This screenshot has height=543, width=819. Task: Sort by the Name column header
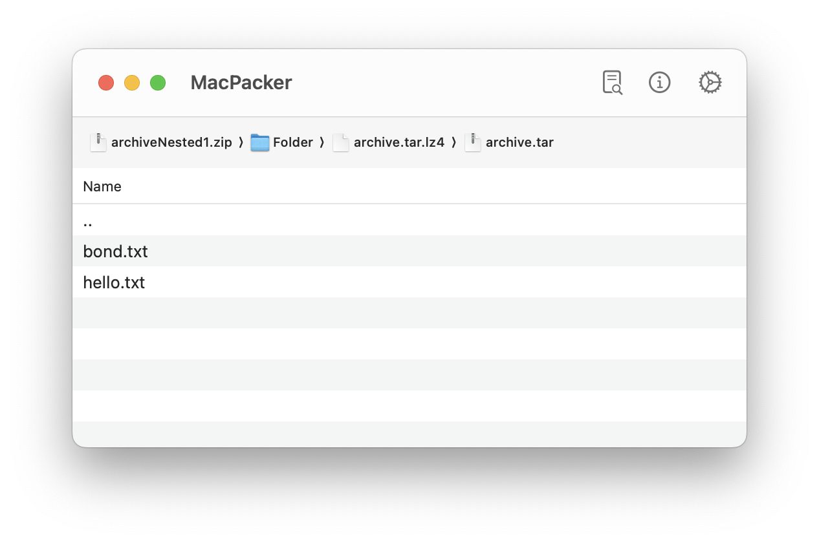click(x=102, y=187)
